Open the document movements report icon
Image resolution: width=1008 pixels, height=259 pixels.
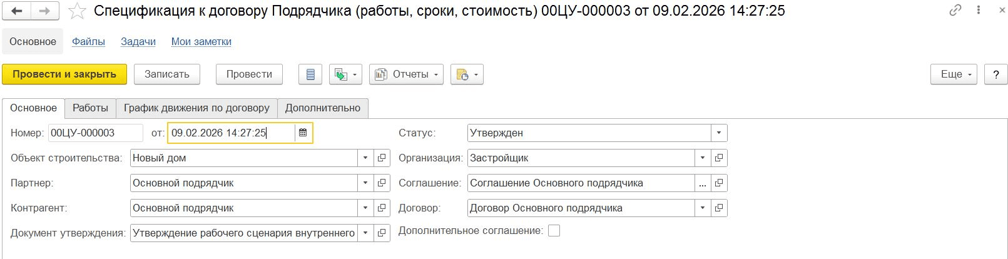(310, 74)
